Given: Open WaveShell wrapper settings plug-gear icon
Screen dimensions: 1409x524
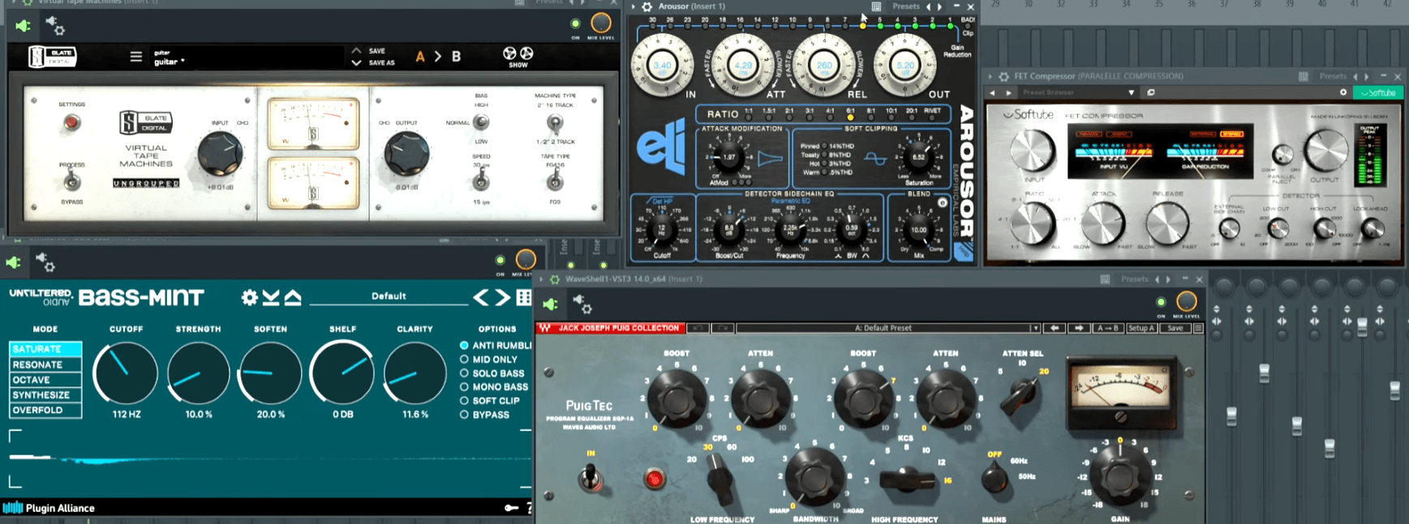Looking at the screenshot, I should [x=582, y=305].
